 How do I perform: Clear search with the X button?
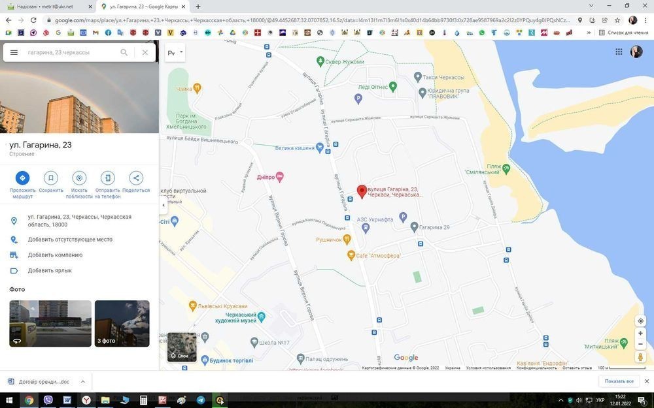coord(145,52)
